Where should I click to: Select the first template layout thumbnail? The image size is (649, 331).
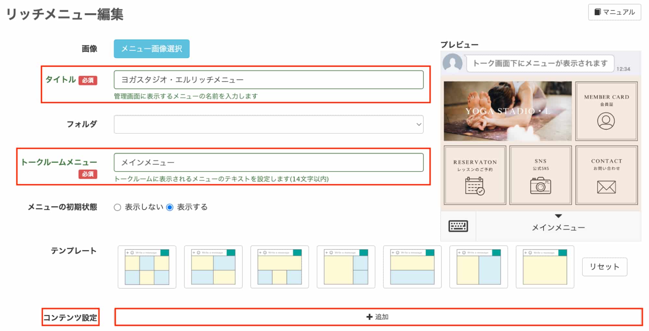(x=147, y=267)
